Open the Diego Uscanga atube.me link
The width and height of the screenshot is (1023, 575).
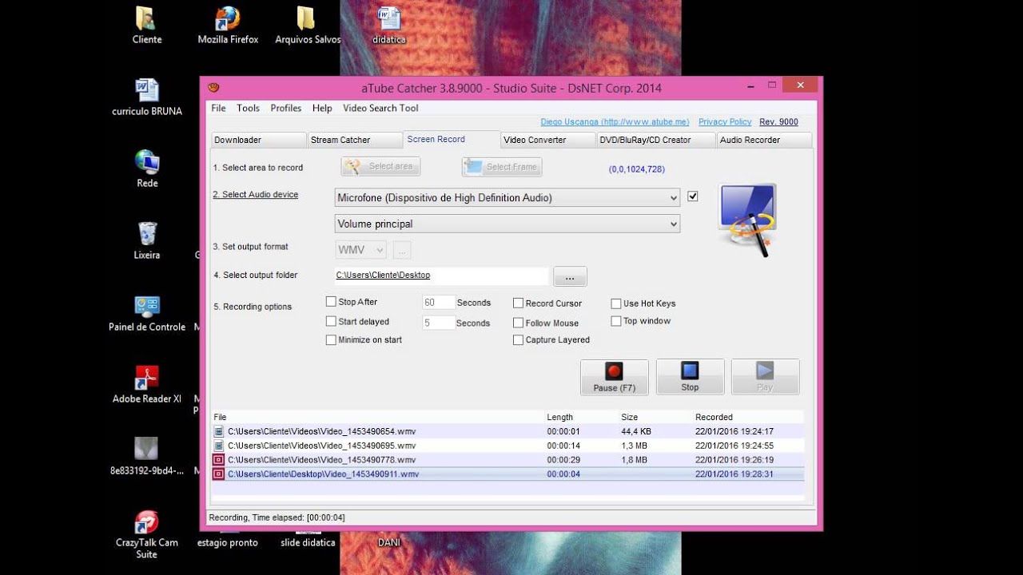coord(615,122)
